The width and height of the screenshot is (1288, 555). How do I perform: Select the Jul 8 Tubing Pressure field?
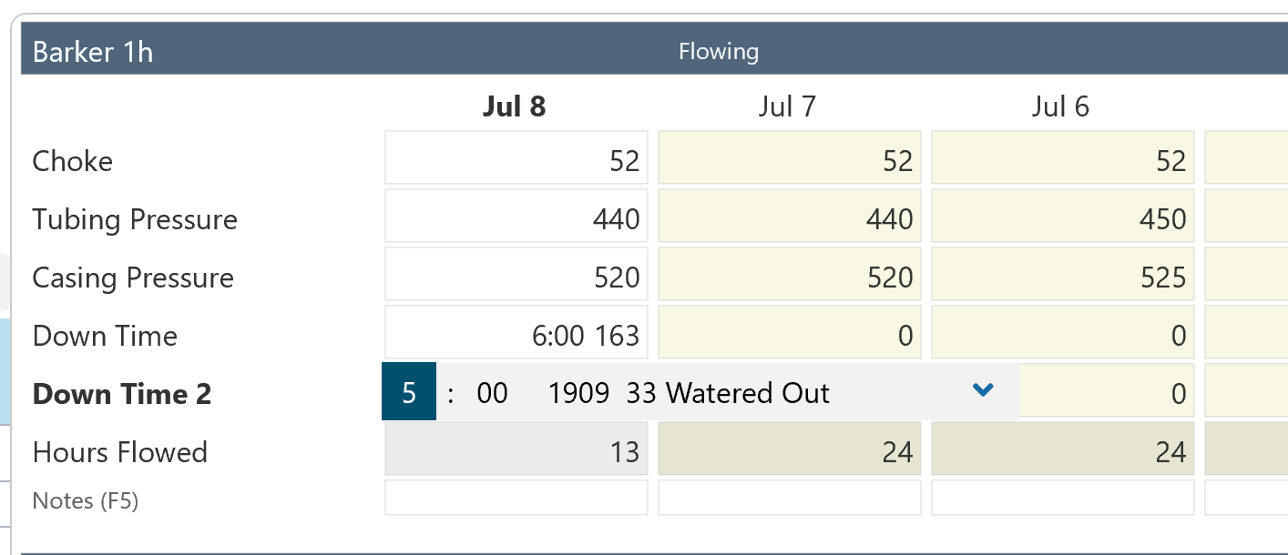click(516, 219)
